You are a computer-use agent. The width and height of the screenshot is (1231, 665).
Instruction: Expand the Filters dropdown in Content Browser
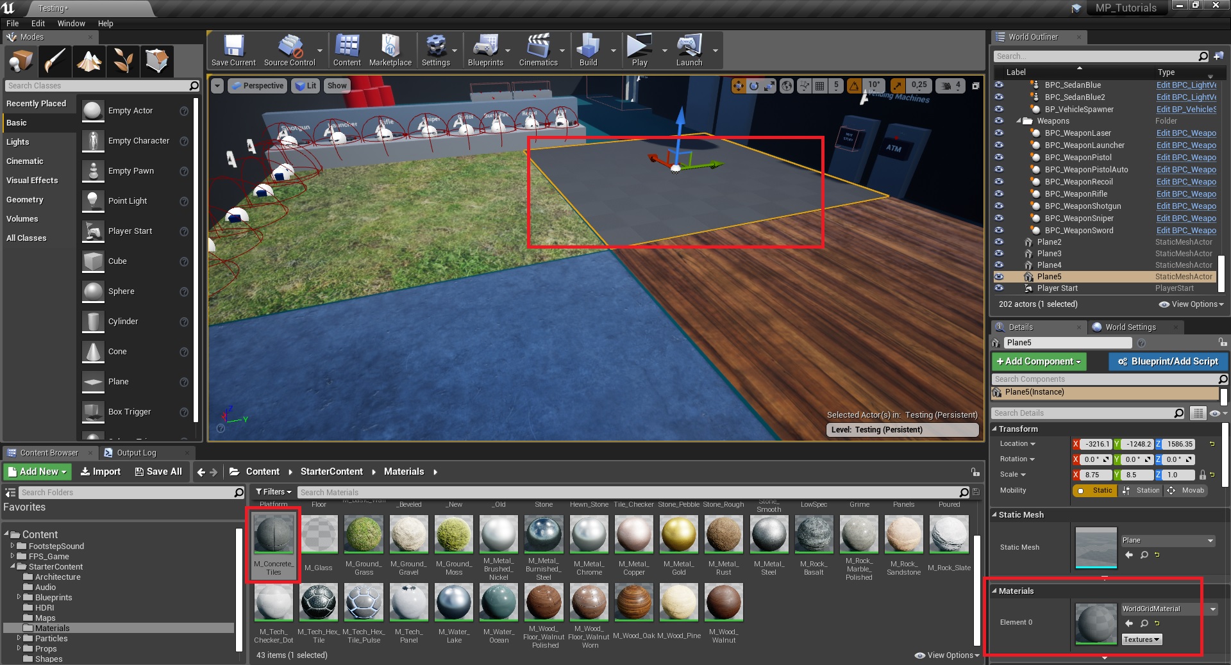tap(273, 492)
